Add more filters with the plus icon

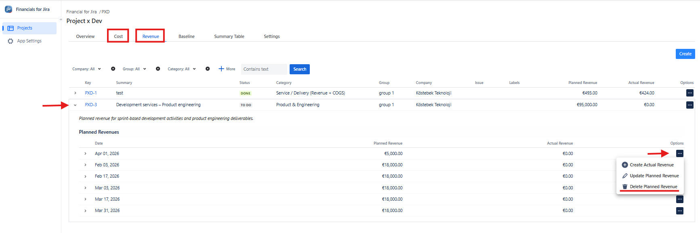(221, 69)
